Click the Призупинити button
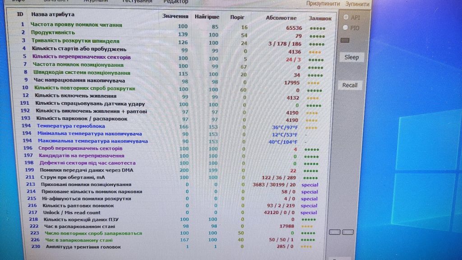This screenshot has width=462, height=260. [323, 4]
